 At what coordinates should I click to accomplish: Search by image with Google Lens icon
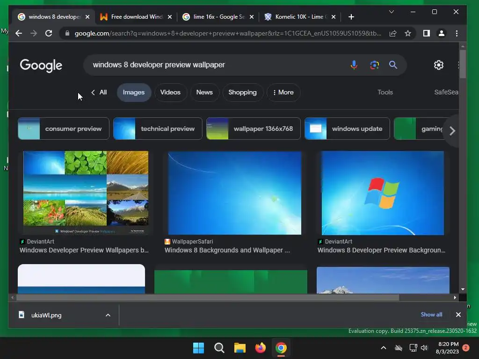point(375,65)
